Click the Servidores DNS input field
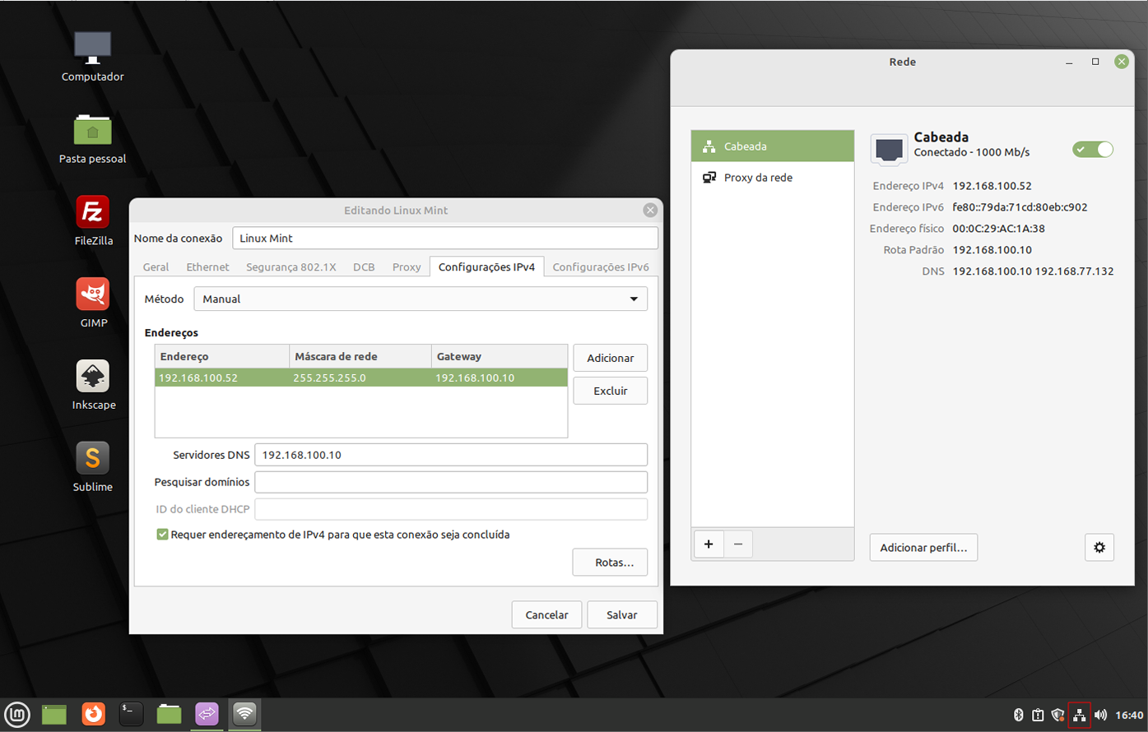This screenshot has width=1148, height=732. point(450,455)
